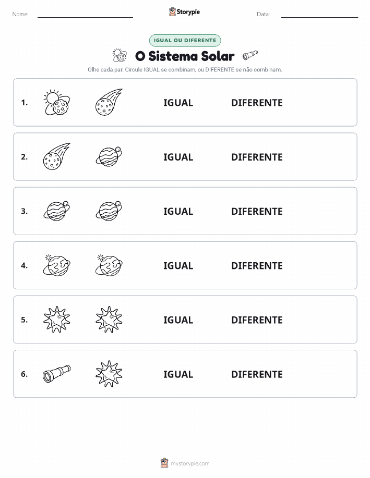The height and width of the screenshot is (478, 370).
Task: Select the star burst icon in row 6
Action: coord(109,374)
